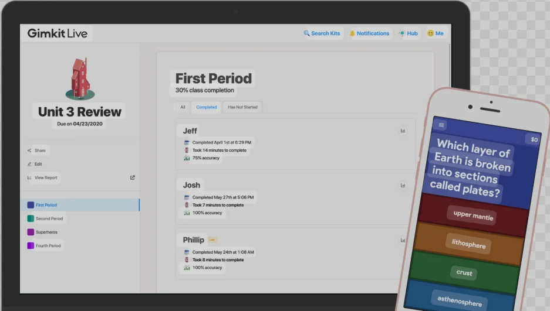Open Search Kits in top navigation

322,33
